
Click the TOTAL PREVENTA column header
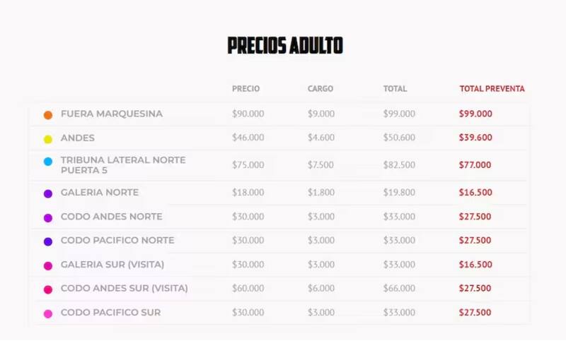[x=492, y=89]
